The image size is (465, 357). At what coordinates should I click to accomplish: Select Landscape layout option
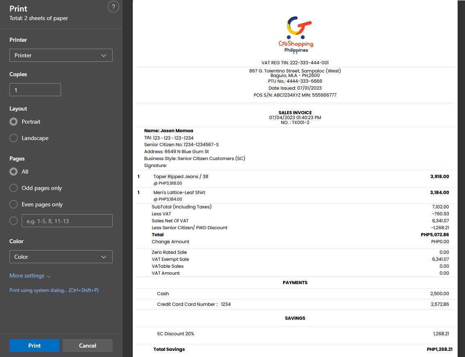coord(14,138)
